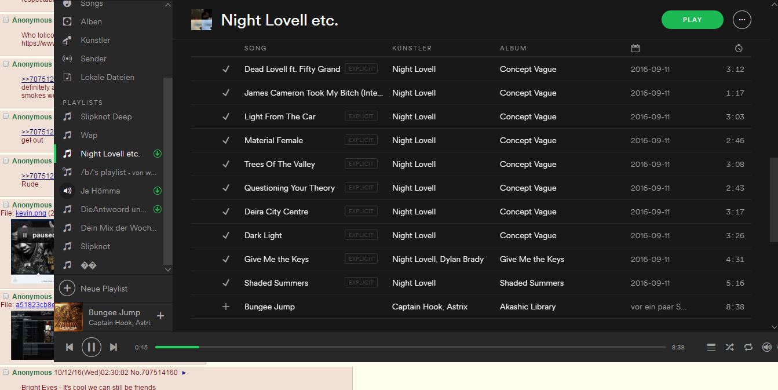Open the play queue
The height and width of the screenshot is (390, 778).
point(711,347)
